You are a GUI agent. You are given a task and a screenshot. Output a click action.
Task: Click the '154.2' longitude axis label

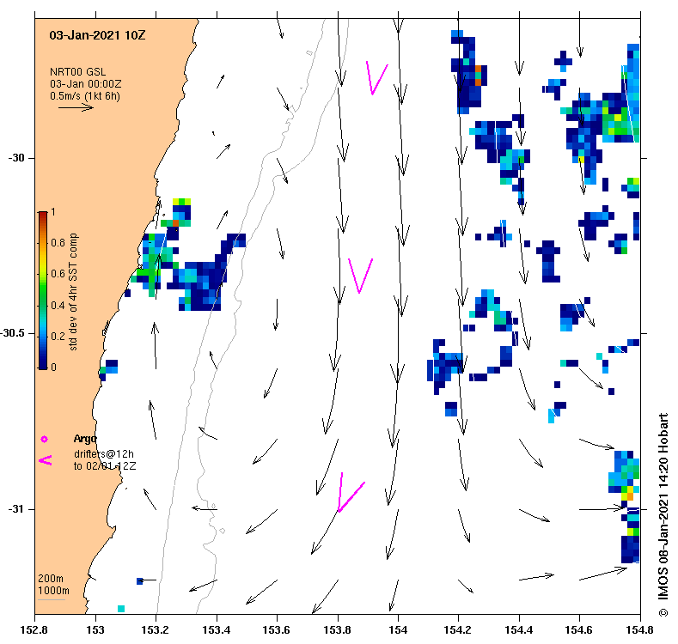coord(458,630)
